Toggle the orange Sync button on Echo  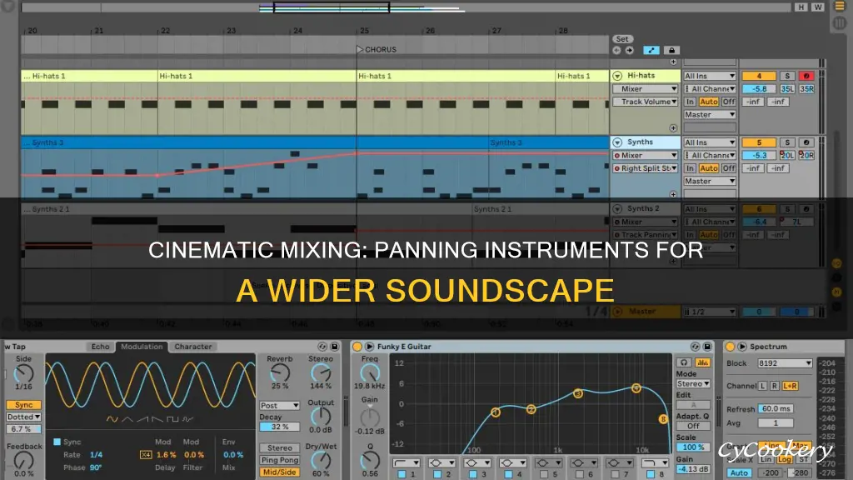point(23,405)
